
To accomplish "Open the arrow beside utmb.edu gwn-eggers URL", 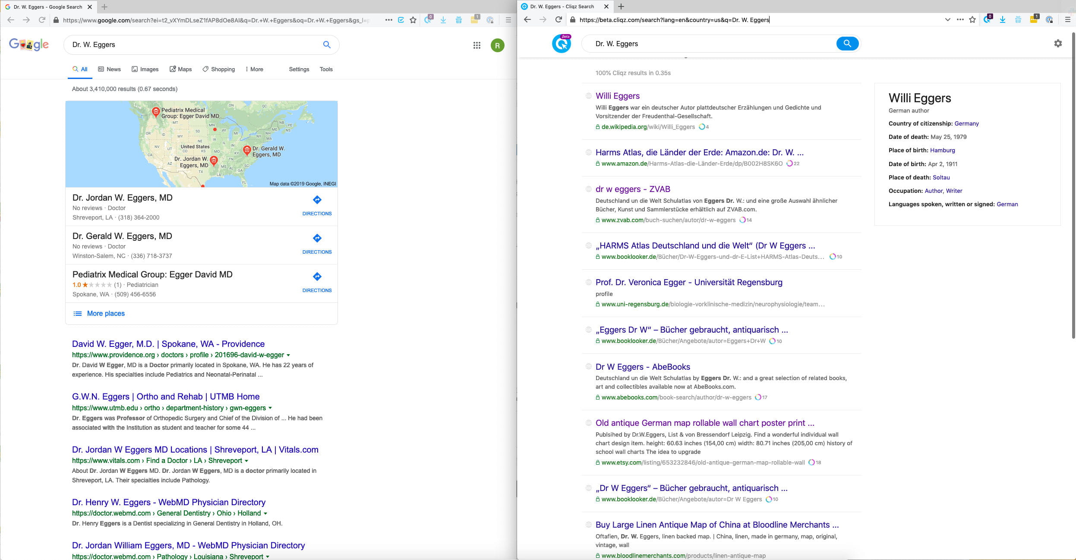I will click(270, 408).
